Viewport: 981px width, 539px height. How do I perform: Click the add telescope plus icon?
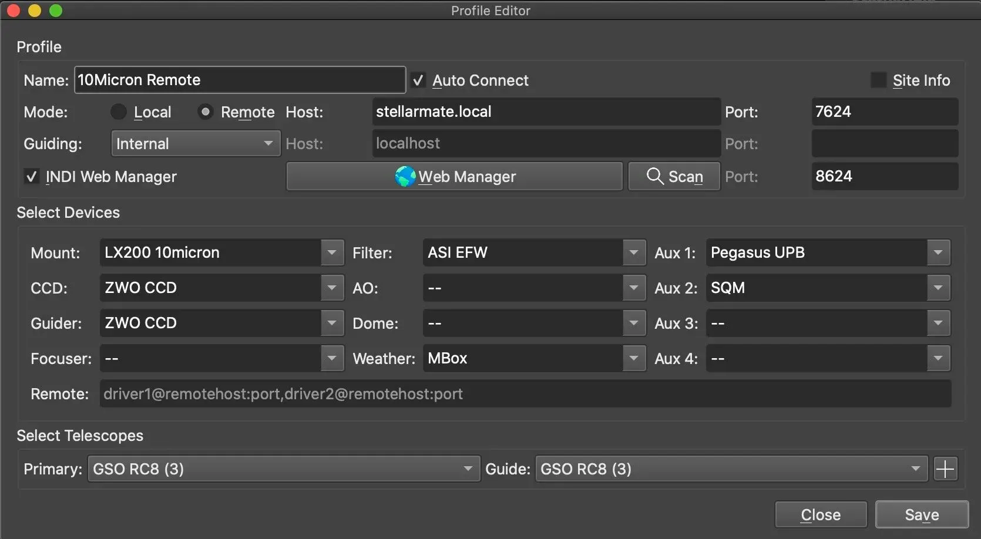tap(945, 469)
